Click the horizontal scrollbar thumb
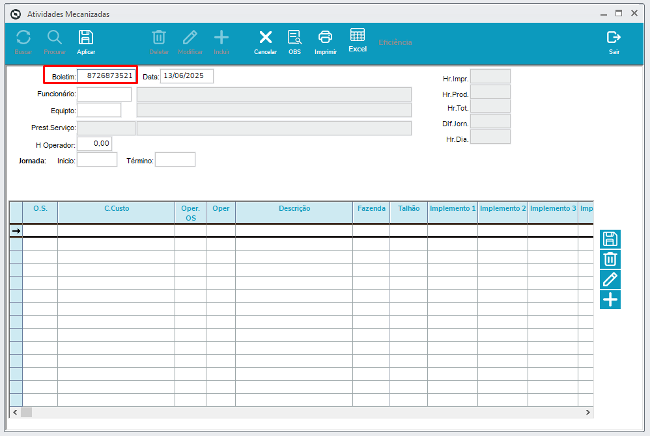This screenshot has height=436, width=650. tap(26, 412)
